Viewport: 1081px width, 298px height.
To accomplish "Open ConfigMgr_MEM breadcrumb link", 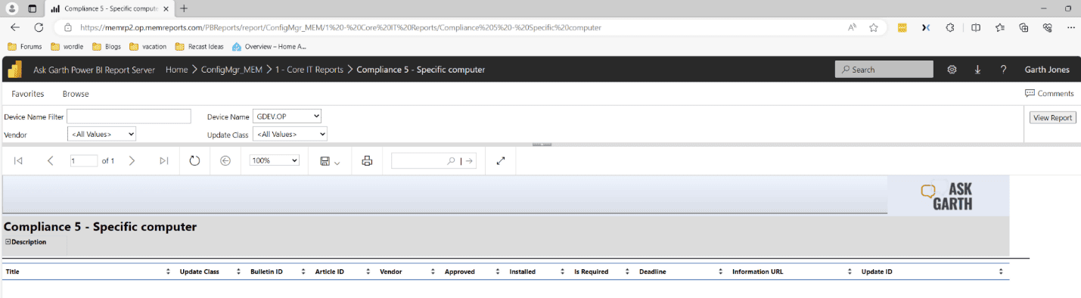I will 231,70.
